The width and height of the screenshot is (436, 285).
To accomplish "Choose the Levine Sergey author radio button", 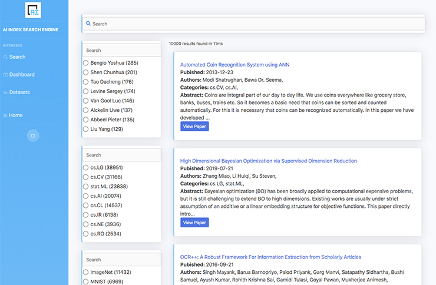I will coord(86,91).
